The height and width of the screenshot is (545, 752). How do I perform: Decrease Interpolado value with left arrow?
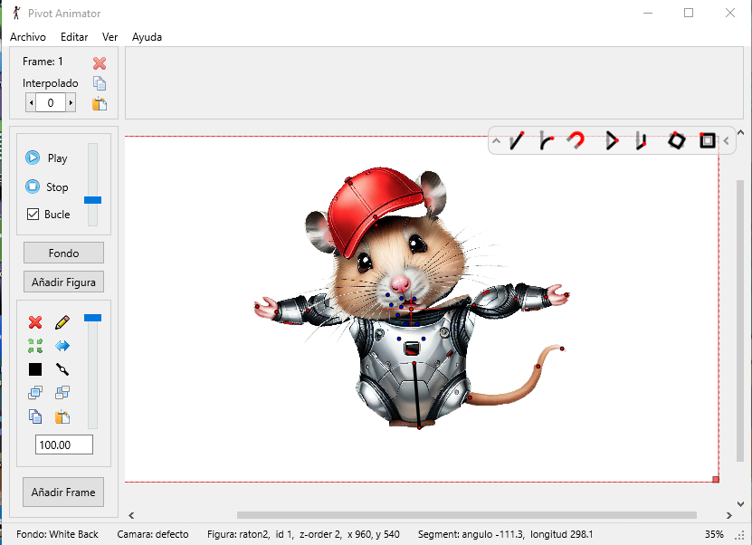coord(31,102)
